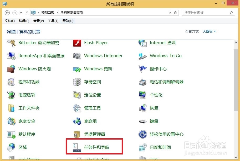The image size is (240, 161).
Task: Click the scrollbar down arrow
Action: click(x=236, y=157)
